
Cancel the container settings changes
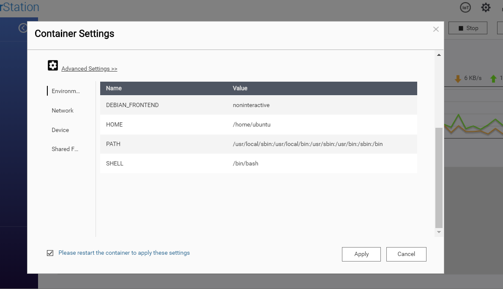(406, 254)
